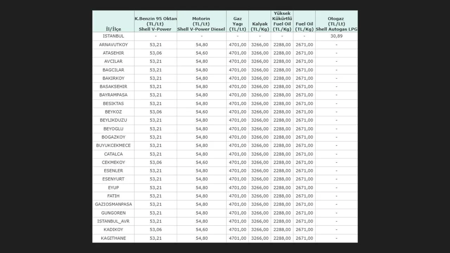Click CATALCA fuel oil value 2671,00
Image resolution: width=450 pixels, height=253 pixels.
(x=304, y=154)
